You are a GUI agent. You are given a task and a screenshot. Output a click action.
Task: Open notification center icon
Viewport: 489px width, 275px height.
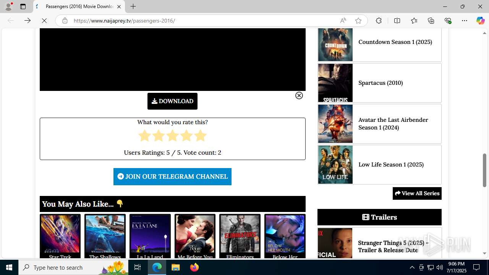(x=476, y=267)
